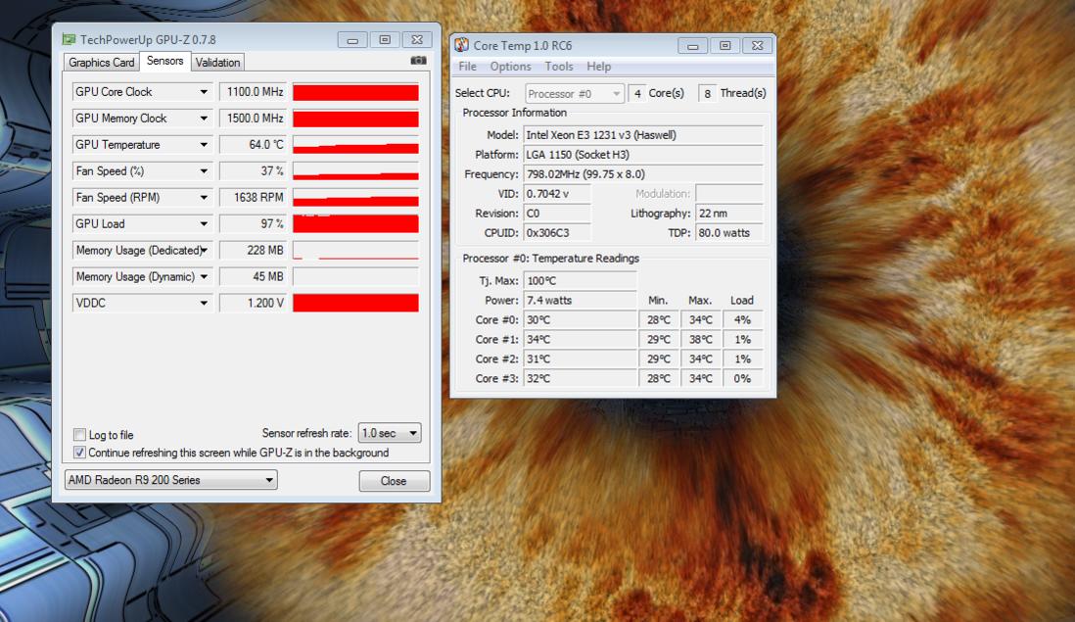Click the Thread(s) count field showing 8
Screen dimensions: 1075x622
707,93
